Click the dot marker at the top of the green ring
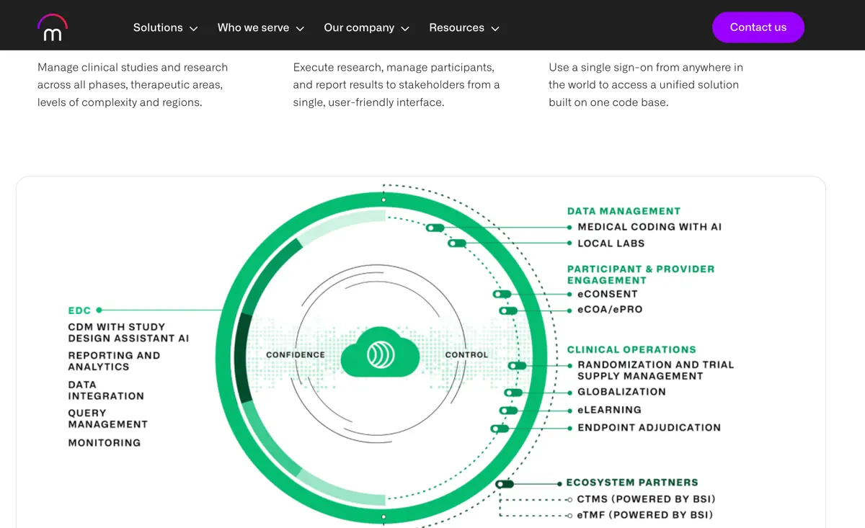 383,200
